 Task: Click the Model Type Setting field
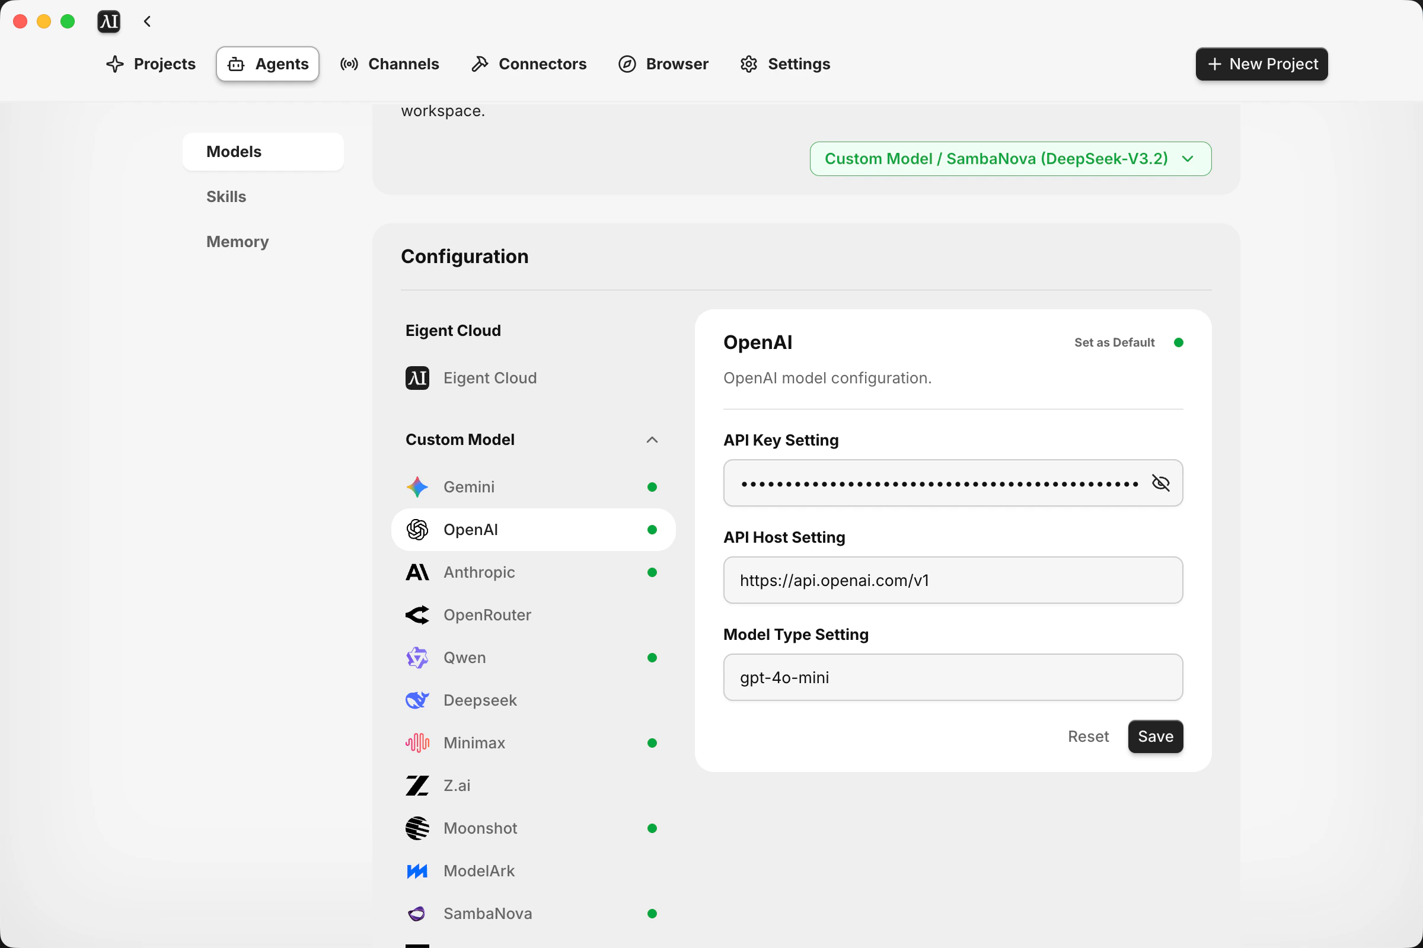[x=952, y=677]
